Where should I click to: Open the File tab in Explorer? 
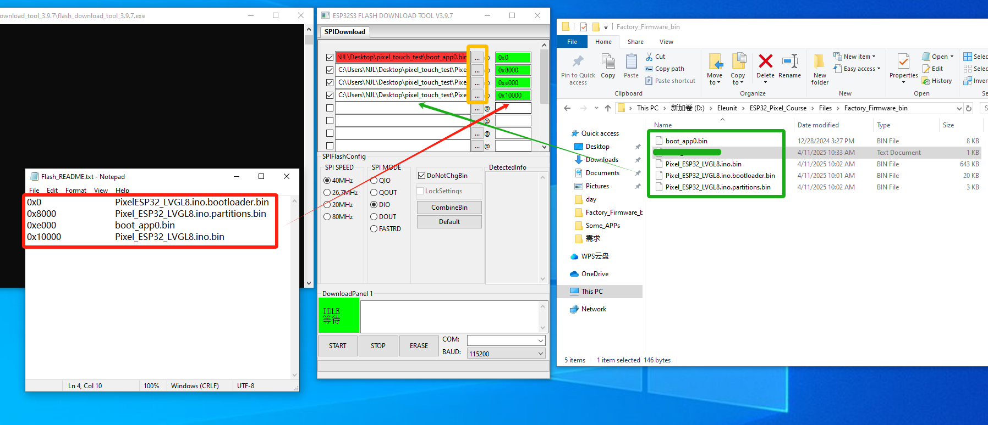pyautogui.click(x=572, y=42)
